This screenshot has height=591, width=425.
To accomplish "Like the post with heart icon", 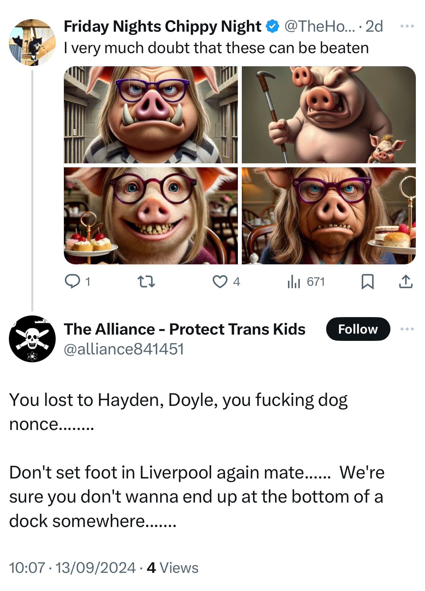I will (220, 281).
